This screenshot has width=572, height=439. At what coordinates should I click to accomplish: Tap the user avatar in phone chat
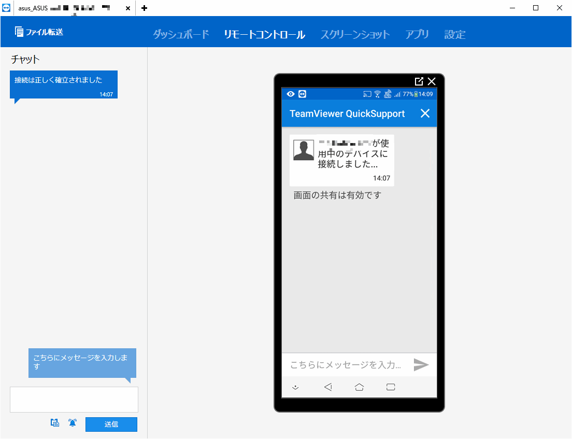coord(304,150)
